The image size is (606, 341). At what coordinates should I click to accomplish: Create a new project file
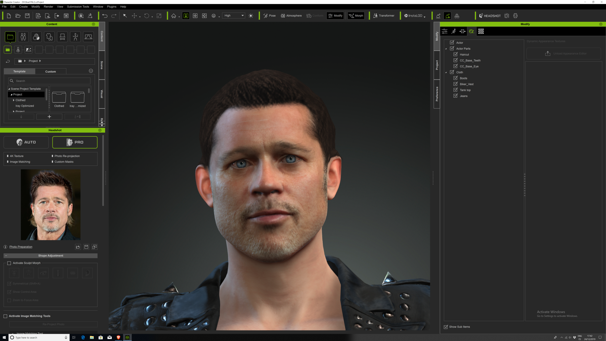pyautogui.click(x=9, y=16)
